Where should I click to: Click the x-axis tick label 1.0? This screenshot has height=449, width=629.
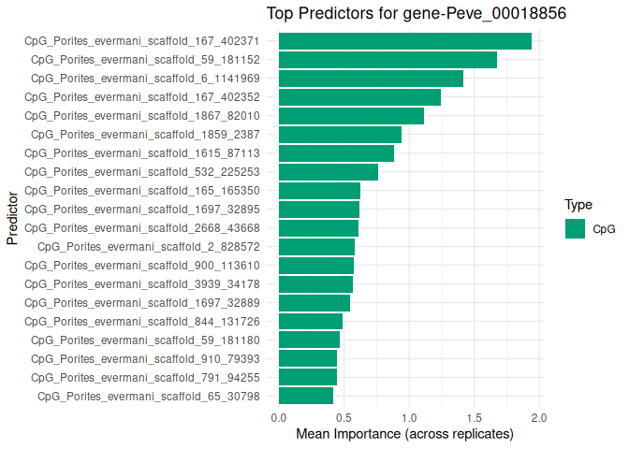coord(408,415)
